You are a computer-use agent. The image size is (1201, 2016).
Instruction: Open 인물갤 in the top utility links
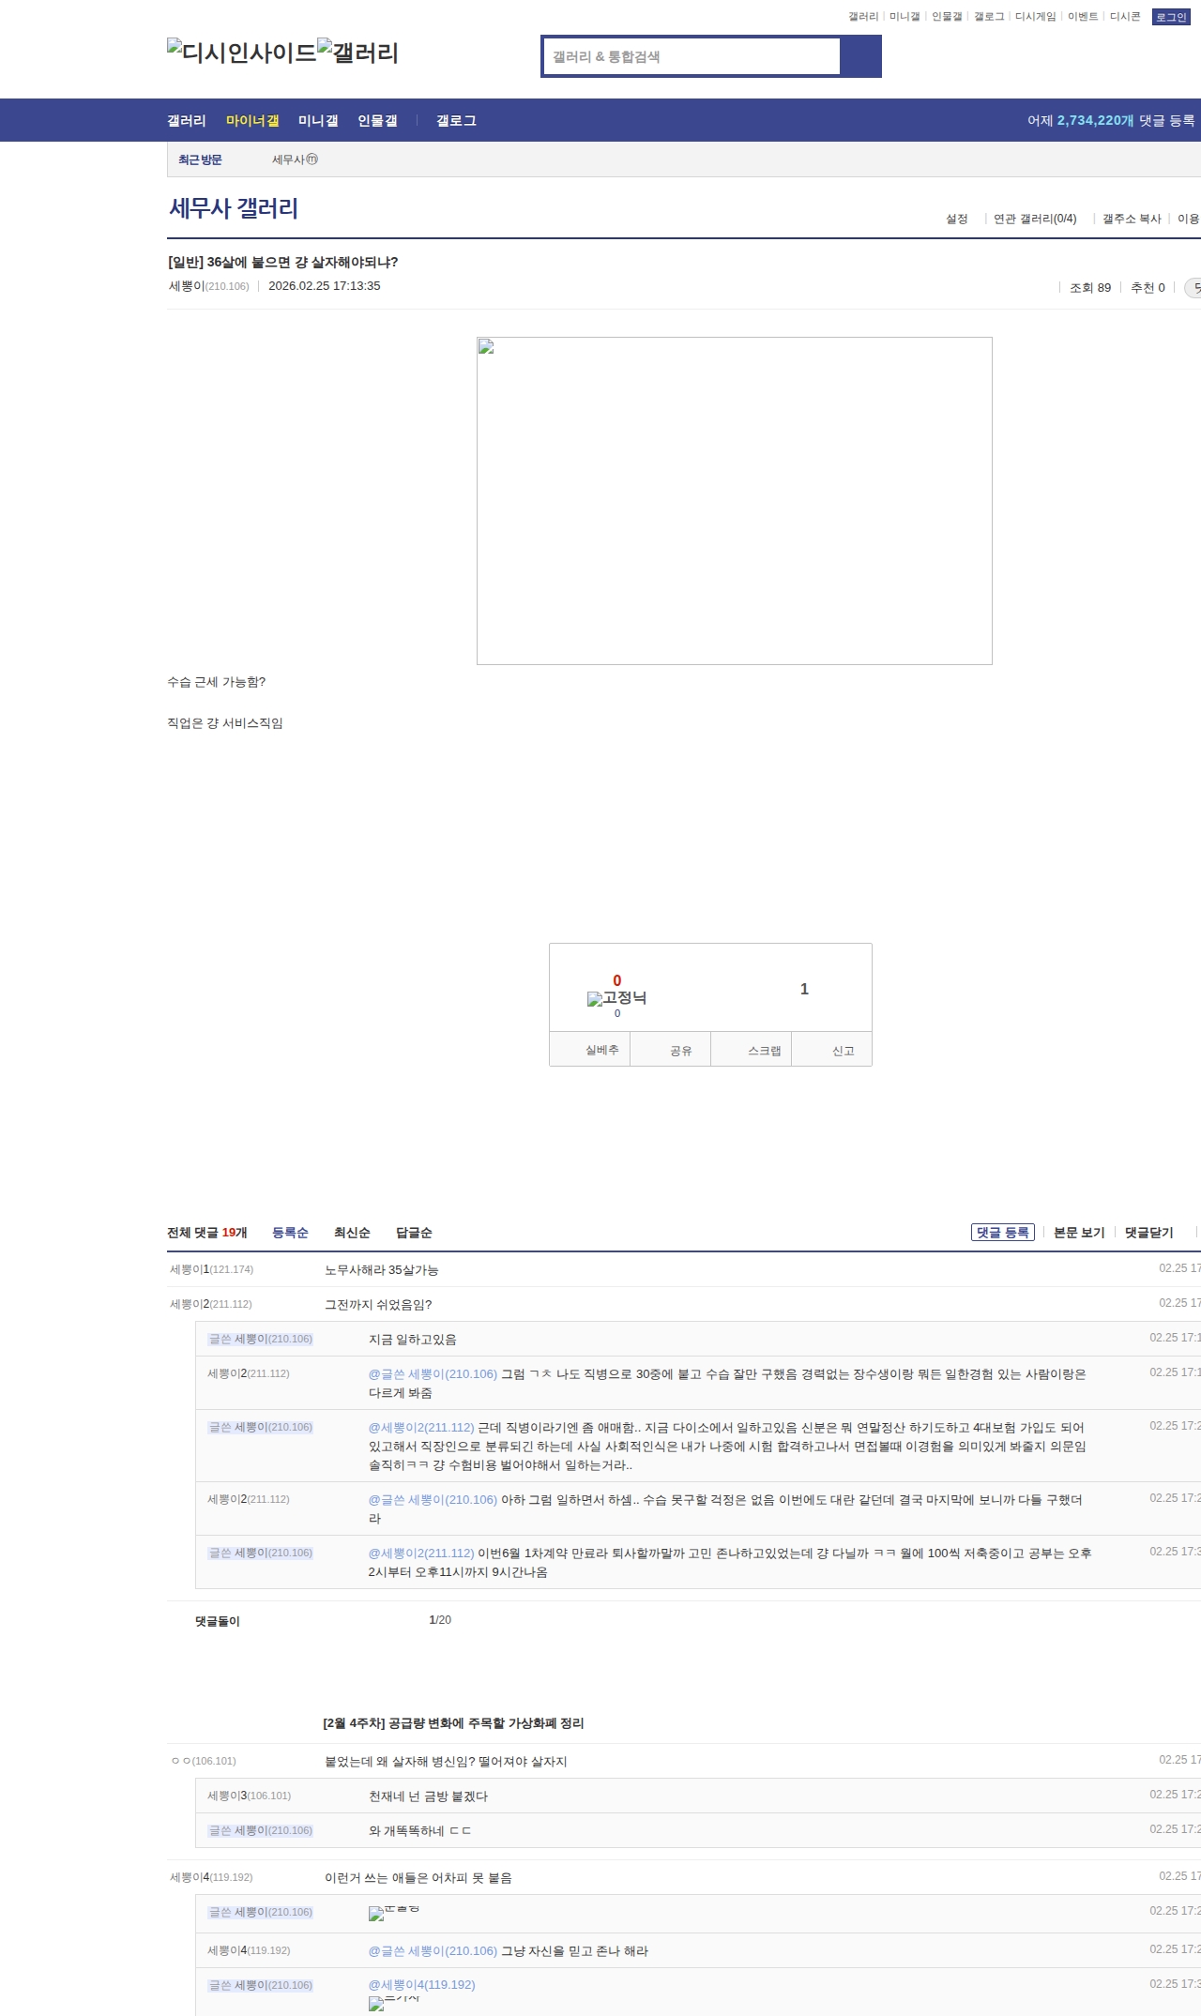(x=947, y=17)
